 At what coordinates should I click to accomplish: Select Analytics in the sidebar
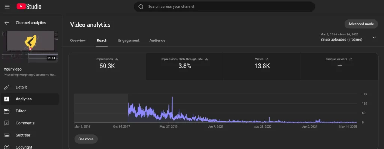(x=30, y=99)
